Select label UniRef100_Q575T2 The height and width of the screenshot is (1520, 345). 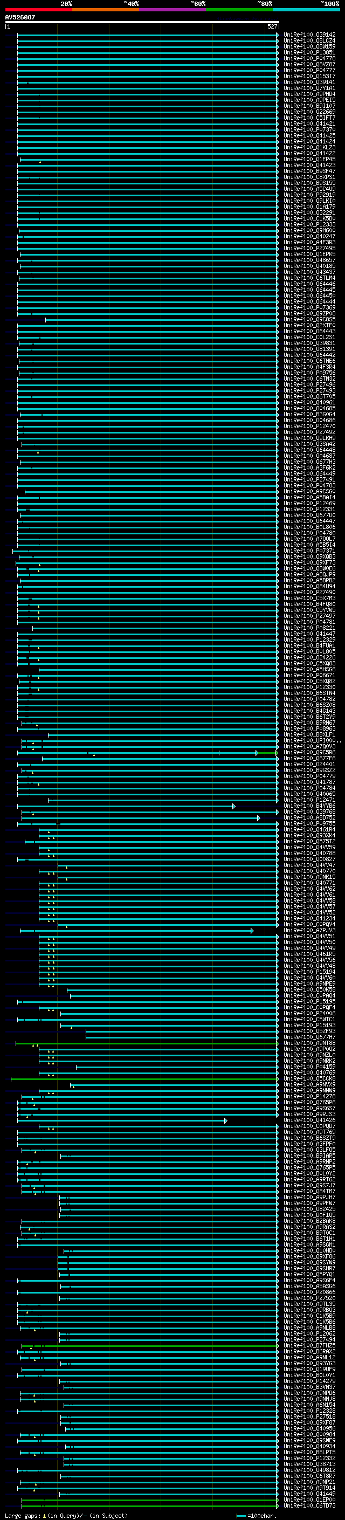[x=309, y=842]
